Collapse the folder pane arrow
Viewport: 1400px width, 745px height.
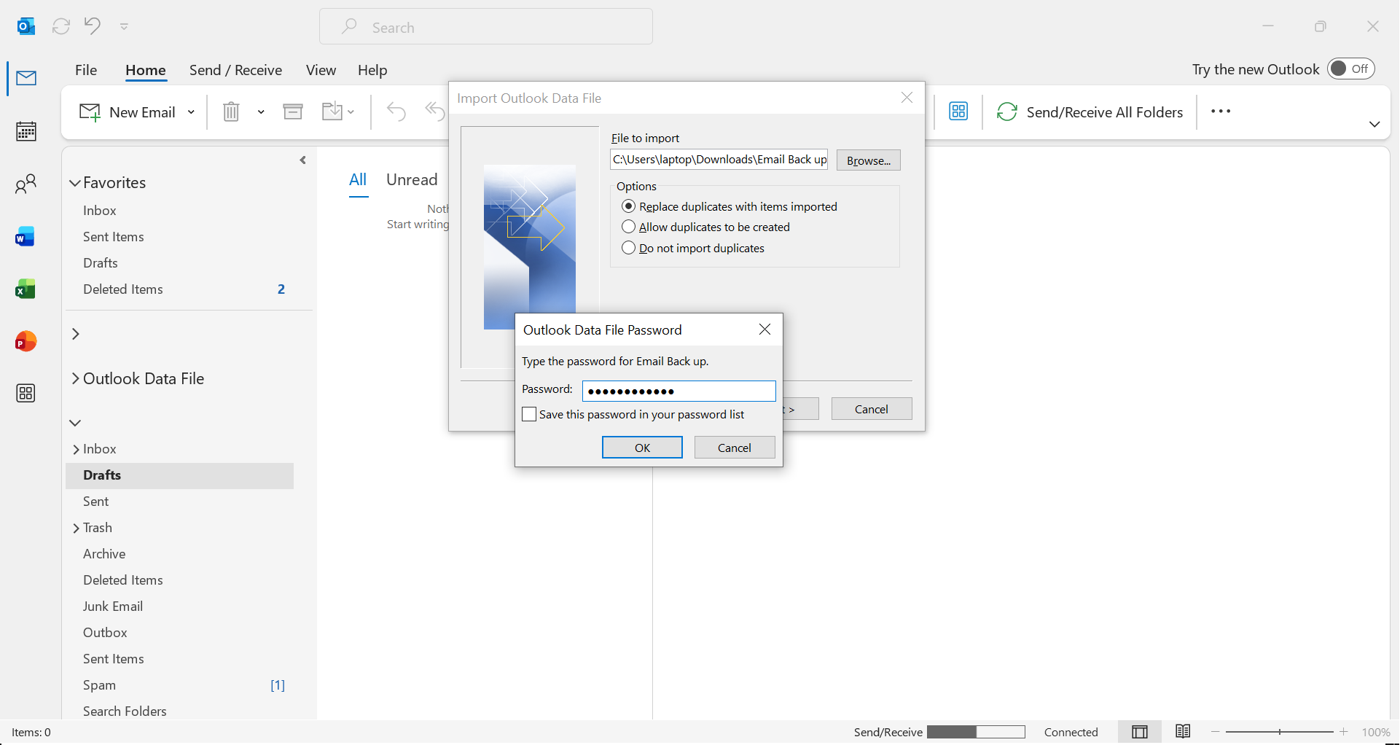click(x=303, y=160)
